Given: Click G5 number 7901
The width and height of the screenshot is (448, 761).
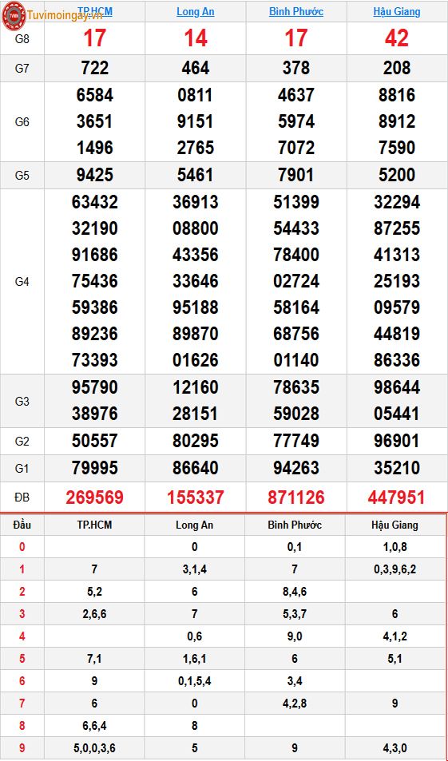Looking at the screenshot, I should coord(296,175).
